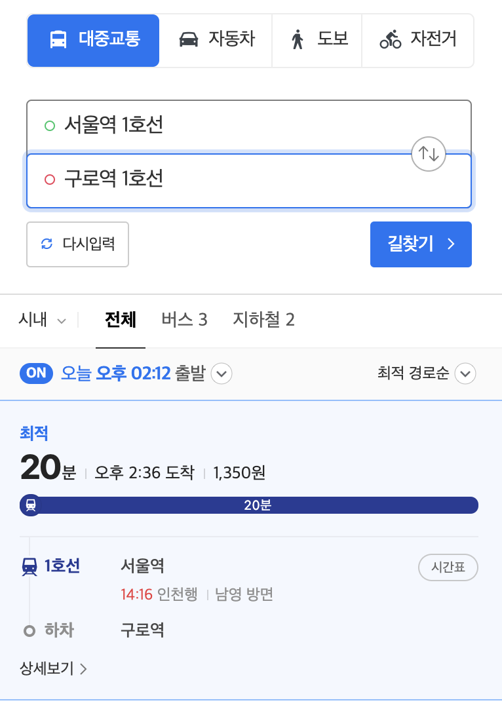Switch to the 버스 3 tab
This screenshot has width=502, height=709.
coord(184,320)
